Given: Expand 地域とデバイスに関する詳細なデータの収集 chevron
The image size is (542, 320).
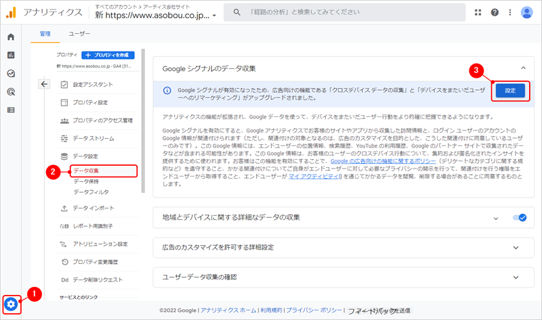Looking at the screenshot, I should [x=496, y=218].
